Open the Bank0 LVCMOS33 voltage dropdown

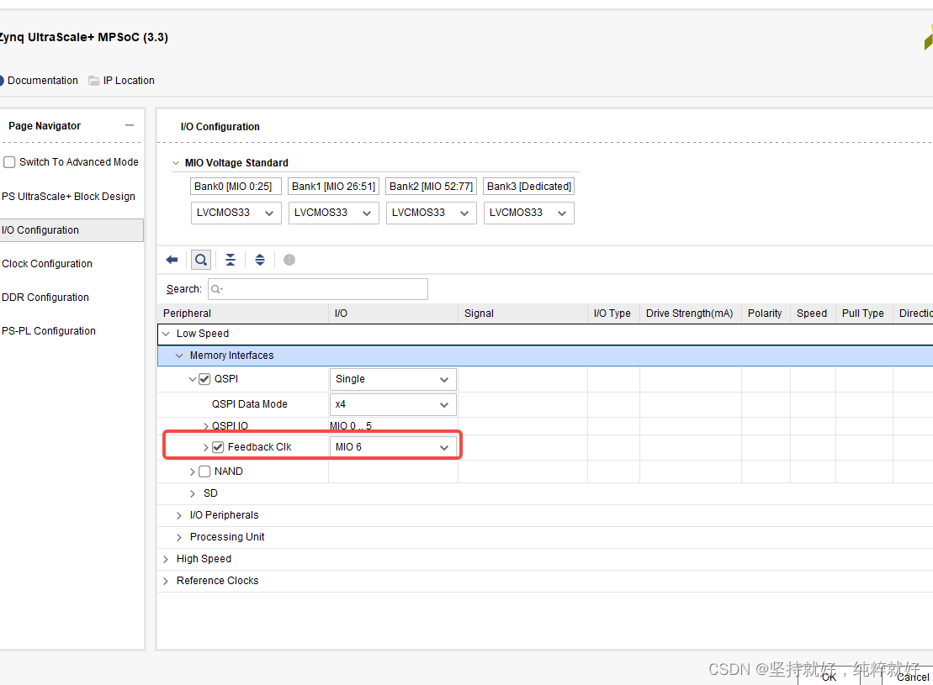[x=236, y=213]
